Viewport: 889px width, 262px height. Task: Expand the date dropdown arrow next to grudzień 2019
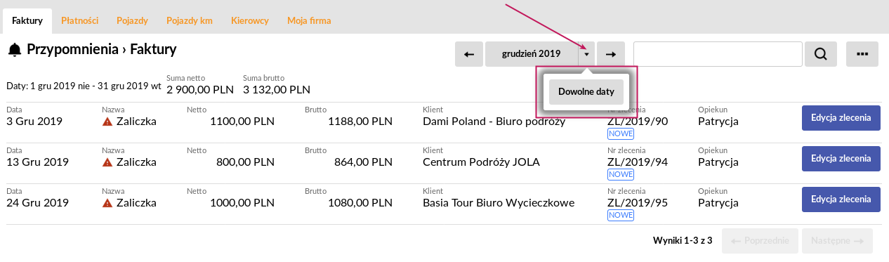tap(587, 54)
